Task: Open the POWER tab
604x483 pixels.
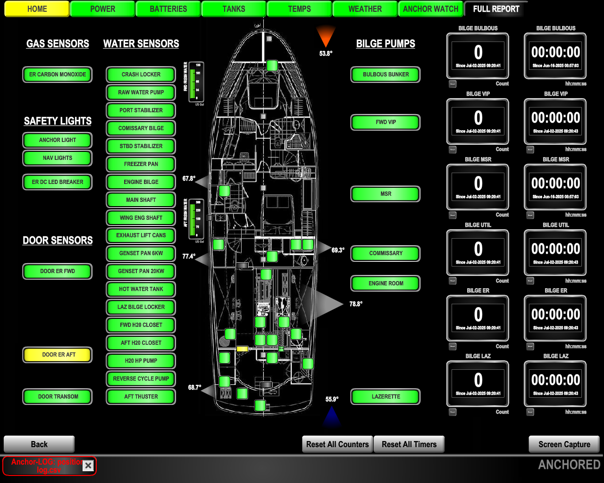Action: point(102,9)
